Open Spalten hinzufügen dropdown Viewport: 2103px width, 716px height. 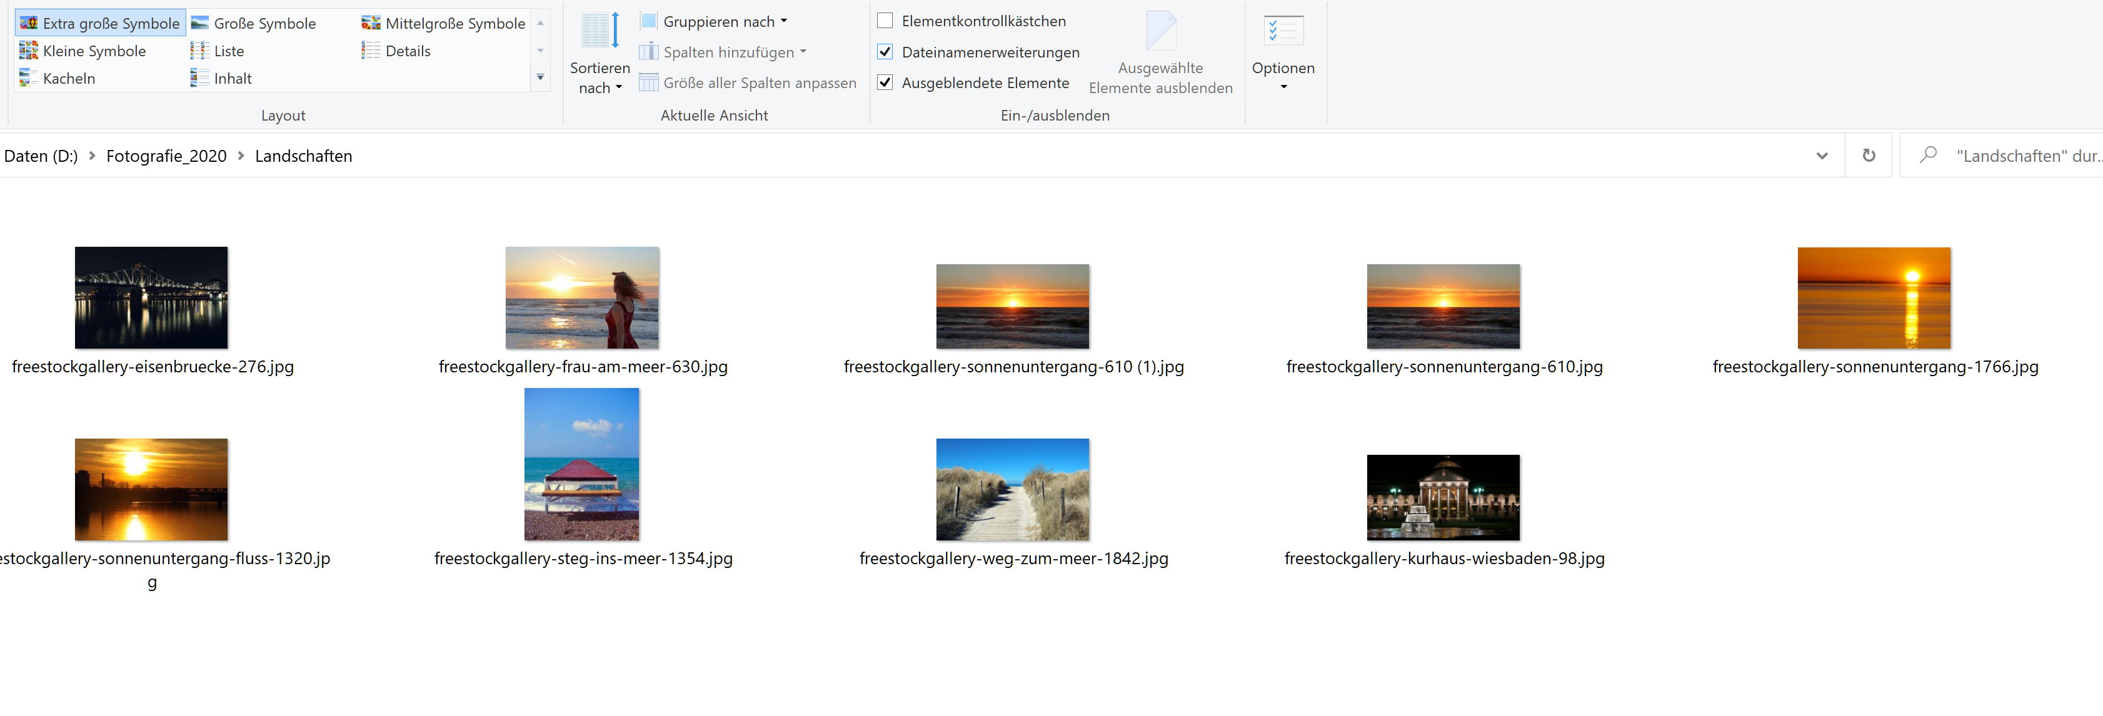[723, 52]
